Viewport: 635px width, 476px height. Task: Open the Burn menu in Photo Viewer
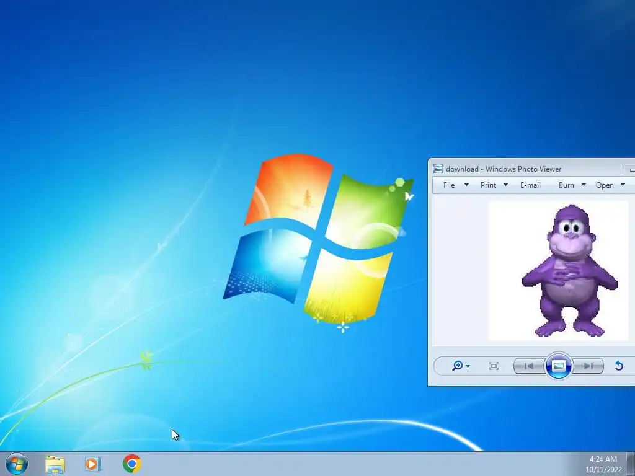tap(566, 185)
